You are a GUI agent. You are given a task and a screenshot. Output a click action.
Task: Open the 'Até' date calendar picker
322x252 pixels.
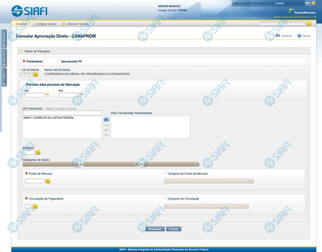pyautogui.click(x=80, y=95)
